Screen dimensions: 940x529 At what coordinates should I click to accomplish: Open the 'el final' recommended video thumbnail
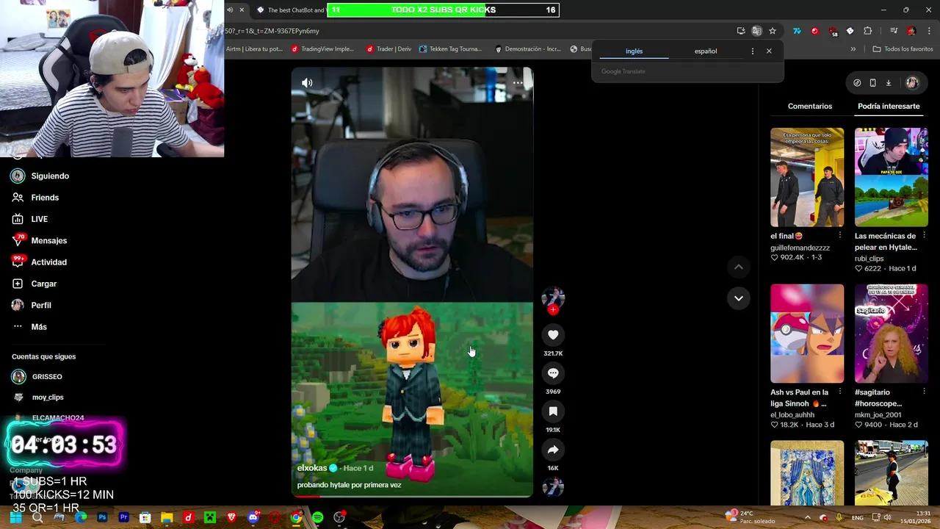pyautogui.click(x=807, y=177)
